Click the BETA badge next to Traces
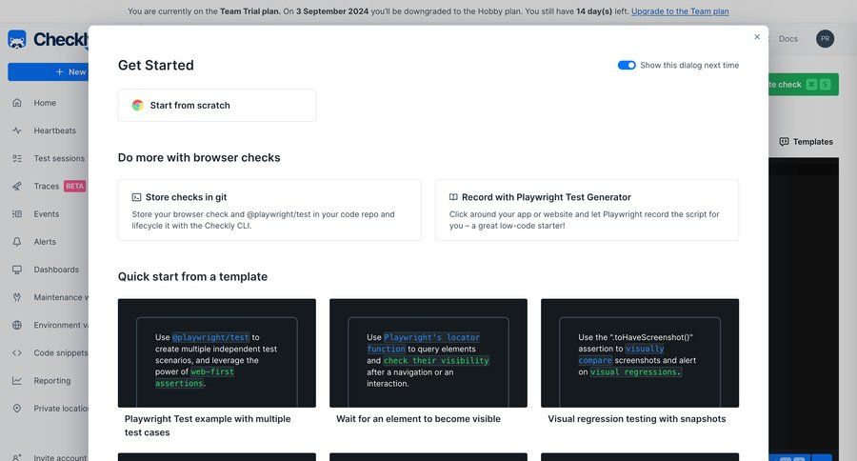 tap(75, 187)
